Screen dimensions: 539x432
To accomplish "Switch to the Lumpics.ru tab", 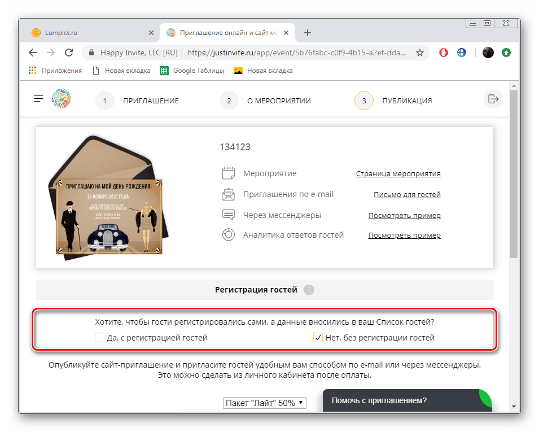I will pyautogui.click(x=89, y=33).
